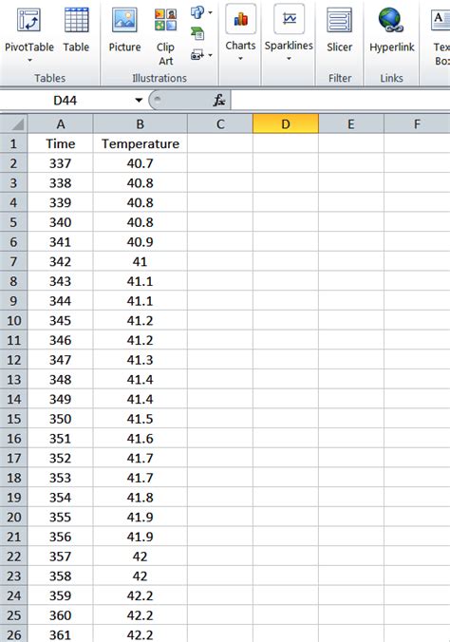
Task: Select temperature 42.2 in row 25
Action: point(141,615)
